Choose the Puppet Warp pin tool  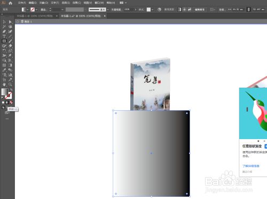pos(10,56)
